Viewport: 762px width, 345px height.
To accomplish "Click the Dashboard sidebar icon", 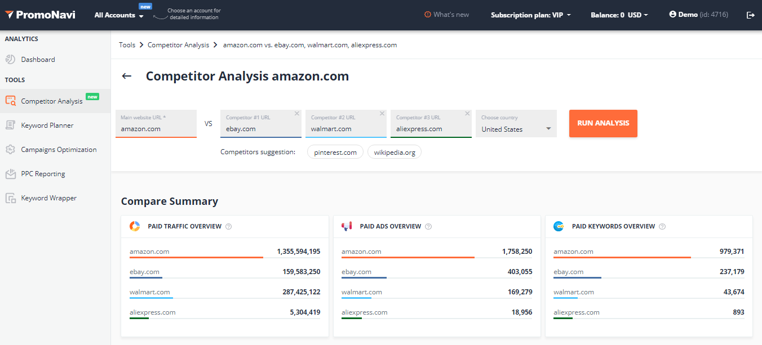I will click(x=10, y=60).
